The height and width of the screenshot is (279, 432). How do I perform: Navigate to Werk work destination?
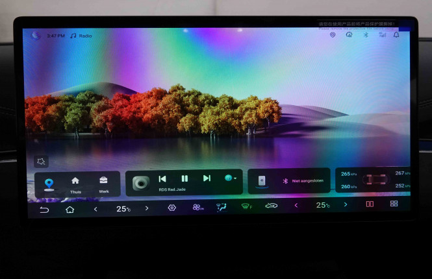point(103,184)
